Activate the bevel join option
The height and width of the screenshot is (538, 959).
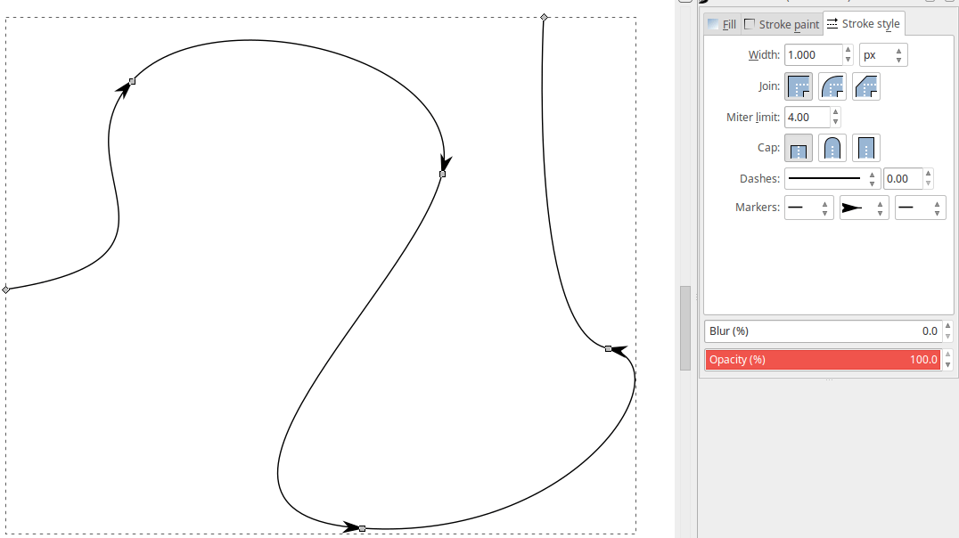point(865,86)
